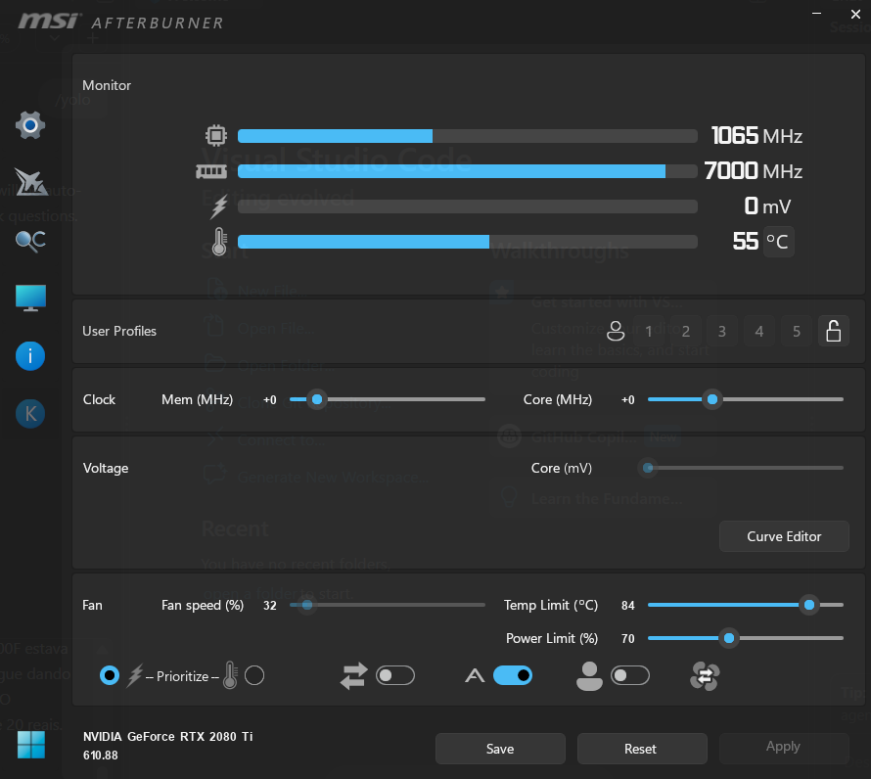Open the Curve Editor
The width and height of the screenshot is (871, 779).
[x=784, y=536]
